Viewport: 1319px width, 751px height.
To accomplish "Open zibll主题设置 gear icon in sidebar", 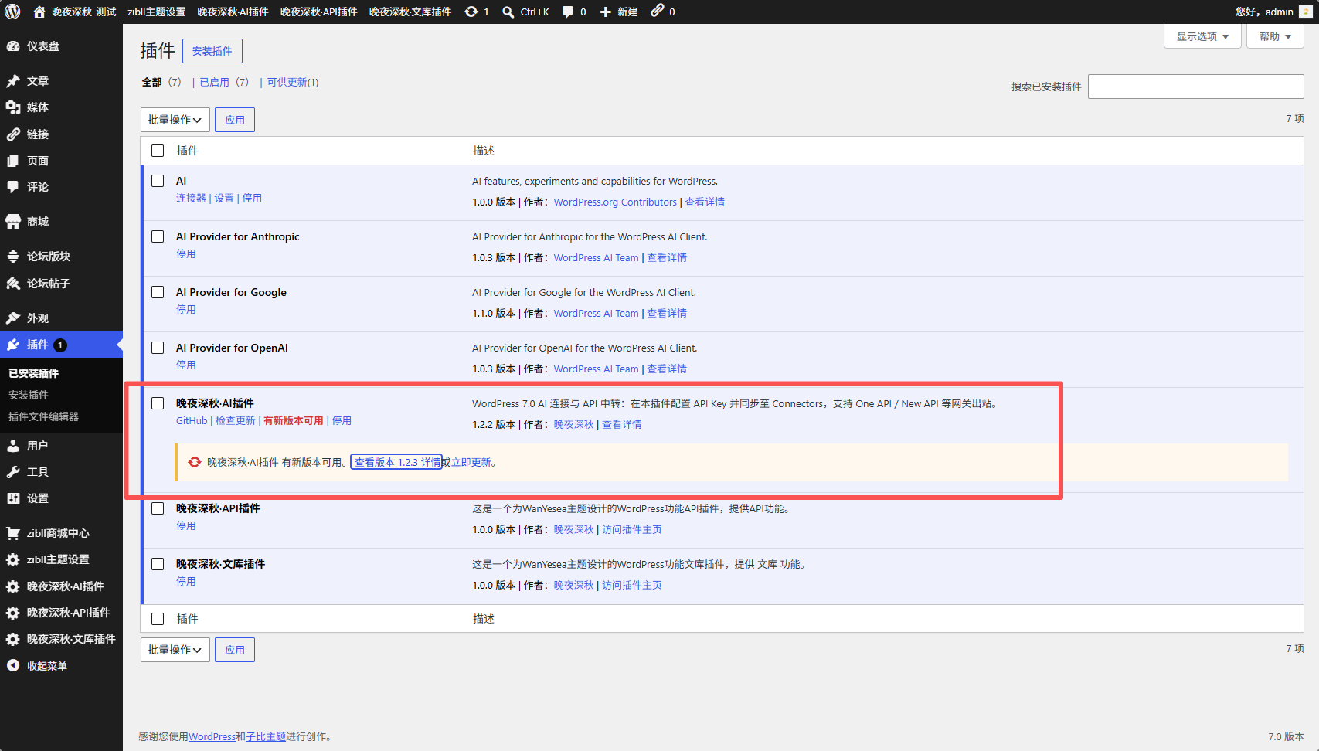I will pyautogui.click(x=13, y=559).
